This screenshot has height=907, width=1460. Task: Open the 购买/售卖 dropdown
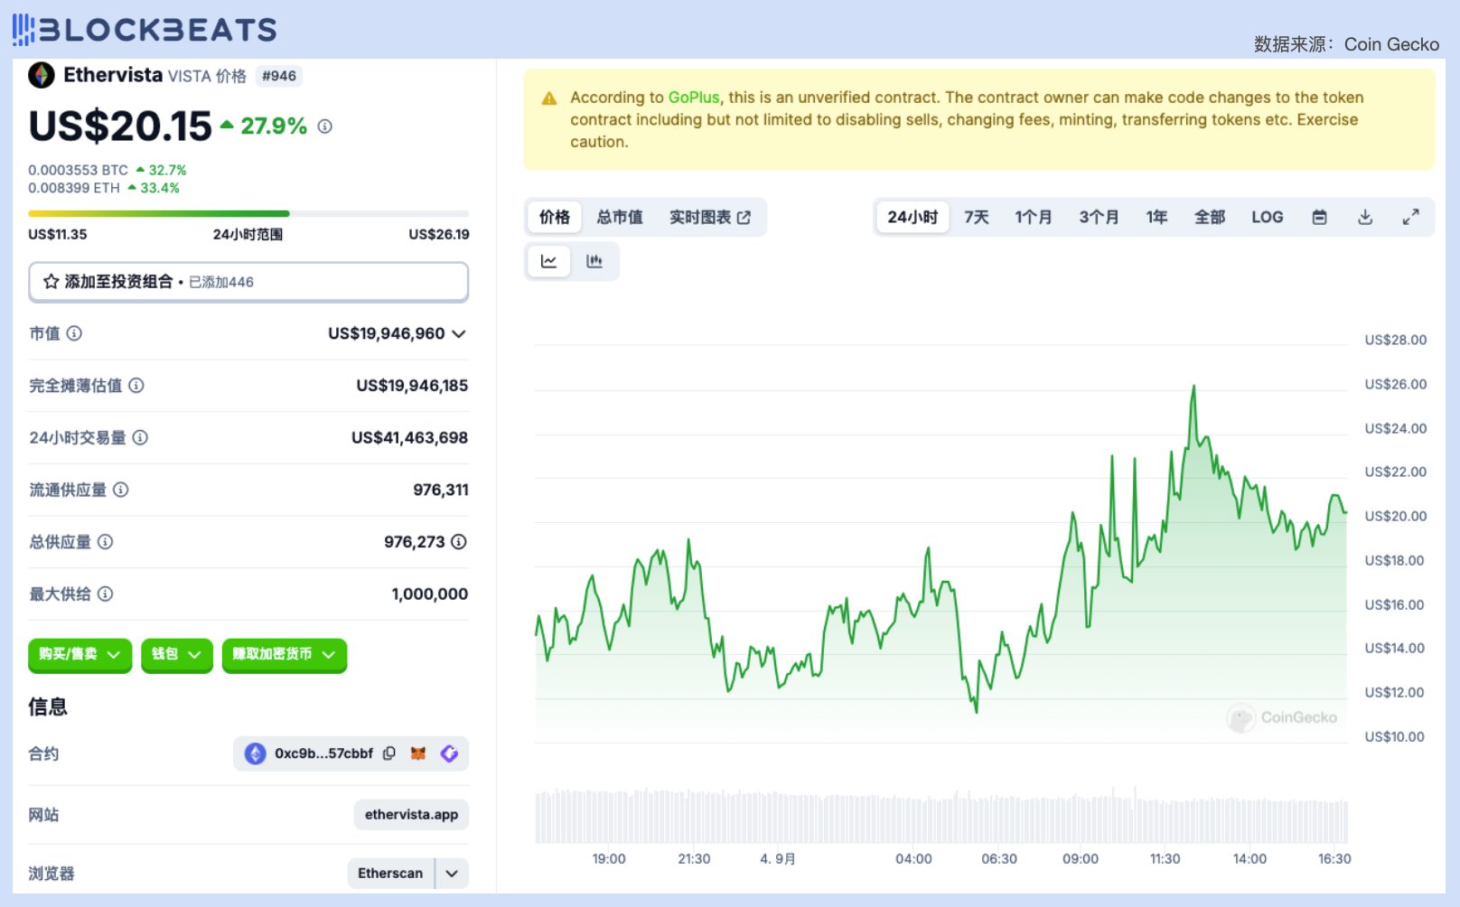coord(80,654)
